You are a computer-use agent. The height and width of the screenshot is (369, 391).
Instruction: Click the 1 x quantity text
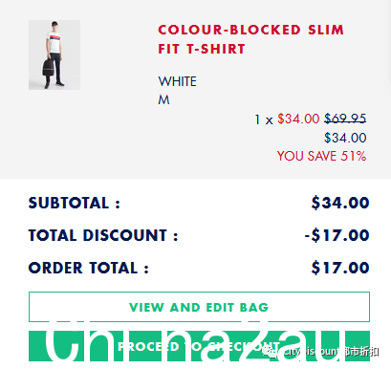[264, 119]
